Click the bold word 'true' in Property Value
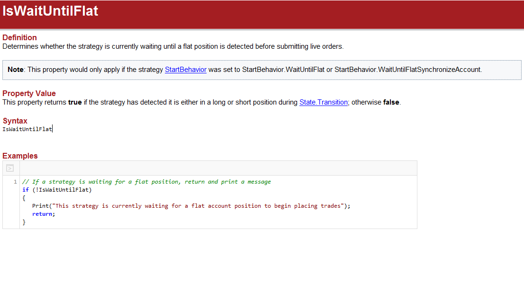Image resolution: width=524 pixels, height=300 pixels. click(75, 102)
